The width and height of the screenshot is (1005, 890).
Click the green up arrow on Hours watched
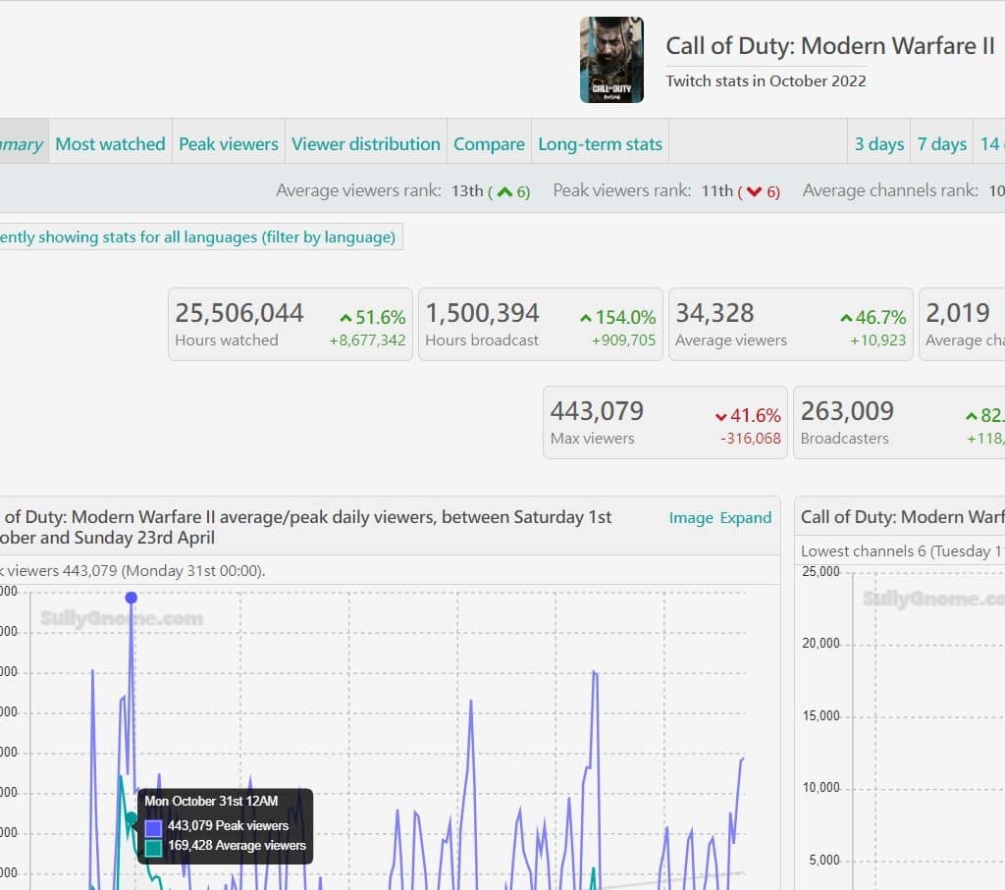(x=345, y=318)
